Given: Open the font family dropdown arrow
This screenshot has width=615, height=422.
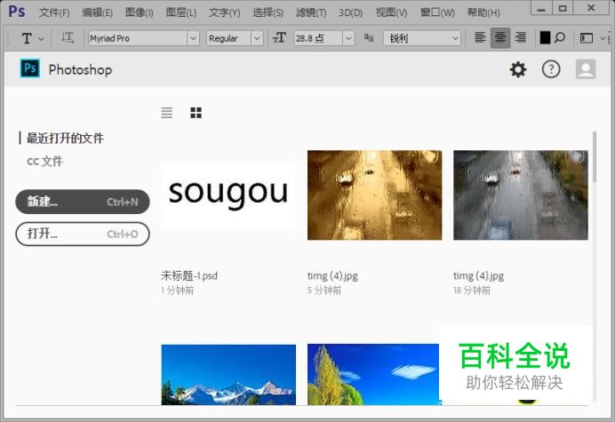Looking at the screenshot, I should 193,38.
